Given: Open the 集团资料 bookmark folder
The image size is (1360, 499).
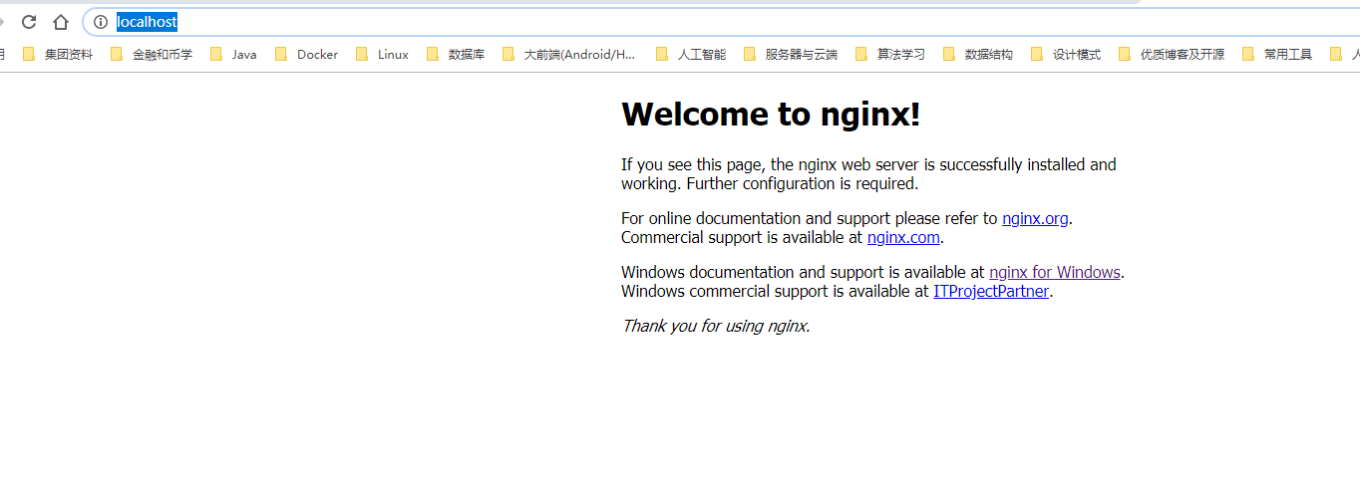Looking at the screenshot, I should pyautogui.click(x=58, y=55).
